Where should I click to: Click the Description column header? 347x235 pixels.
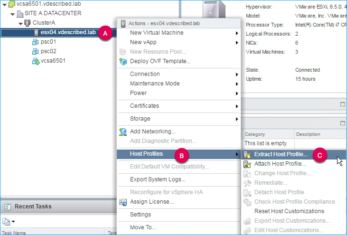(x=320, y=134)
